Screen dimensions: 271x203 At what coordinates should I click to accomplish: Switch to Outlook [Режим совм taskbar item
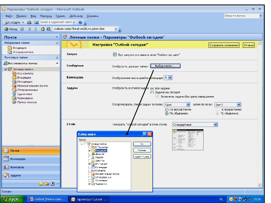[47, 199]
